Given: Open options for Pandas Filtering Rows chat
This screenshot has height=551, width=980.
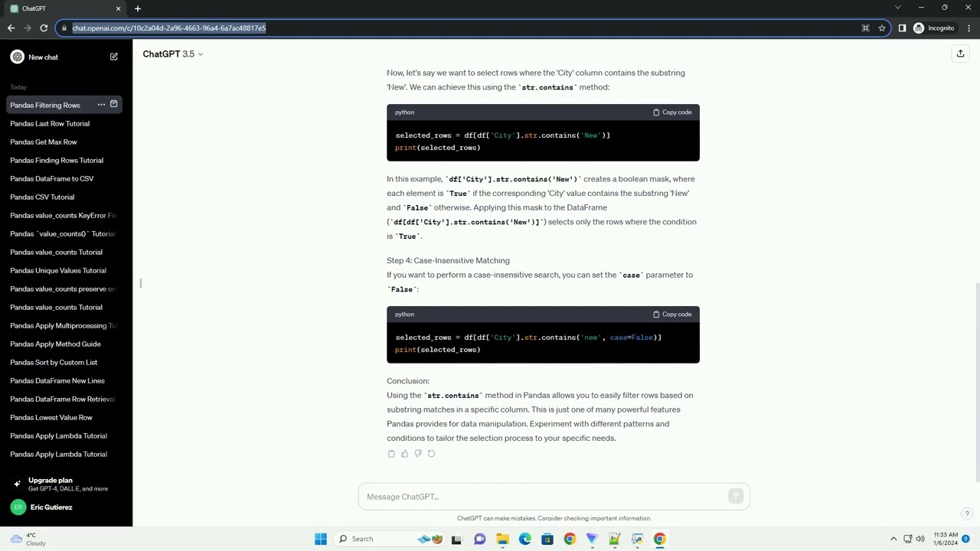Looking at the screenshot, I should [x=101, y=104].
